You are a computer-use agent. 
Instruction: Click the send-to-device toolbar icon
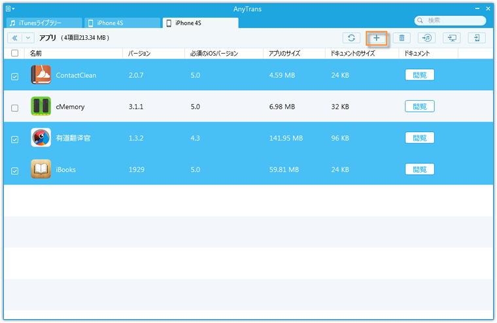pyautogui.click(x=477, y=38)
